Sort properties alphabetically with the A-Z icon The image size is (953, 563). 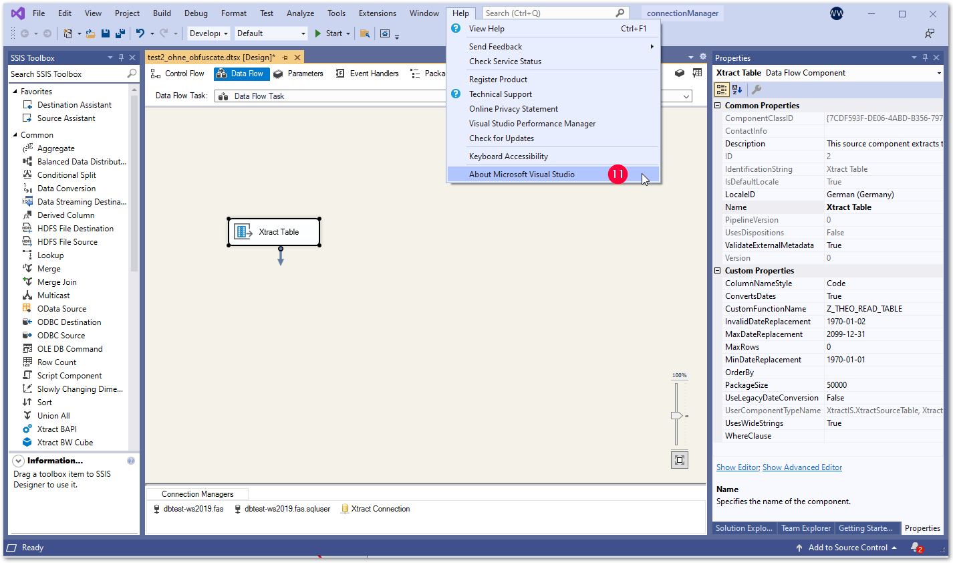(737, 90)
